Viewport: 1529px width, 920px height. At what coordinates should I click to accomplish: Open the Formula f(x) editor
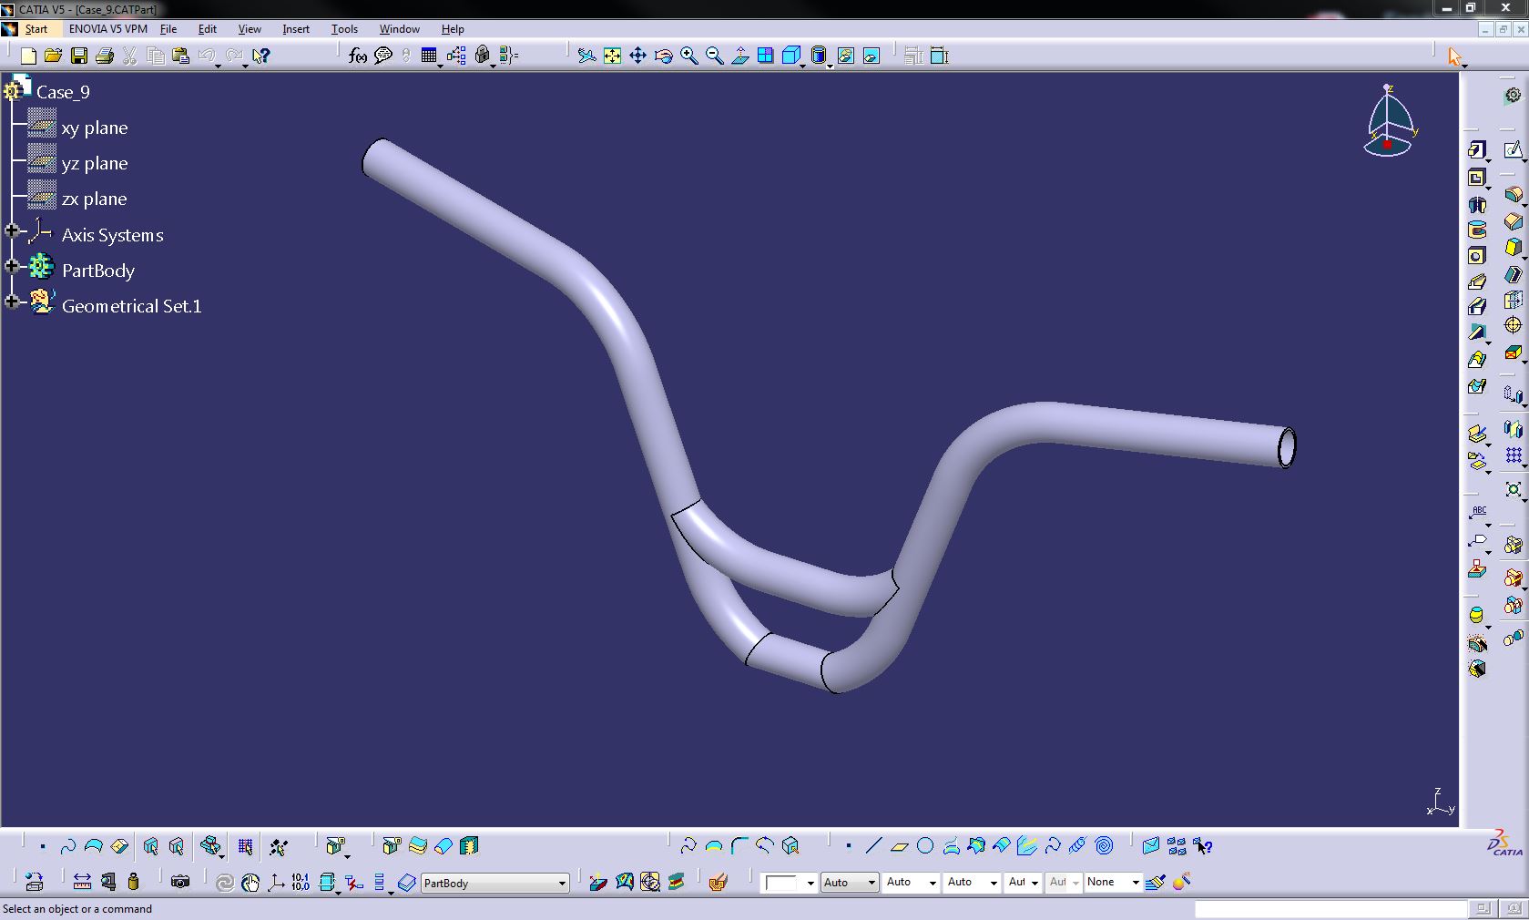pos(358,56)
